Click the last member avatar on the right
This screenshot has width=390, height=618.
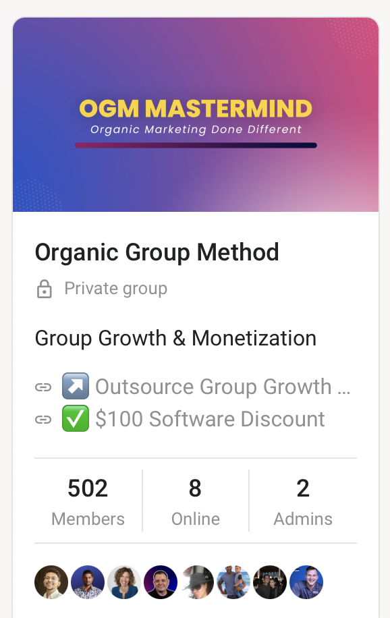coord(306,582)
